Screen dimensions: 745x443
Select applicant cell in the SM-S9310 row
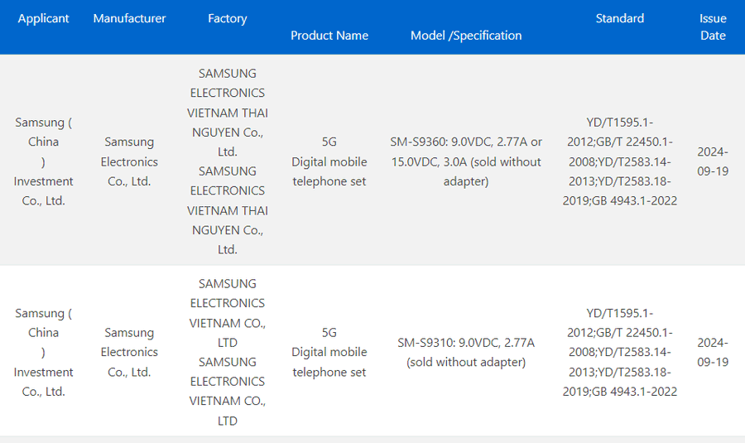tap(43, 352)
